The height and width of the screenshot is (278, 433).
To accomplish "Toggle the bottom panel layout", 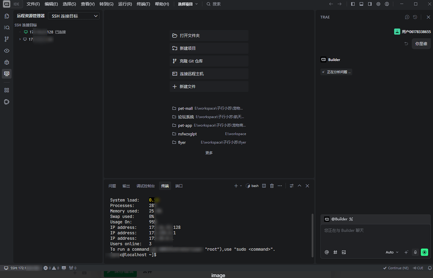I will point(361,4).
